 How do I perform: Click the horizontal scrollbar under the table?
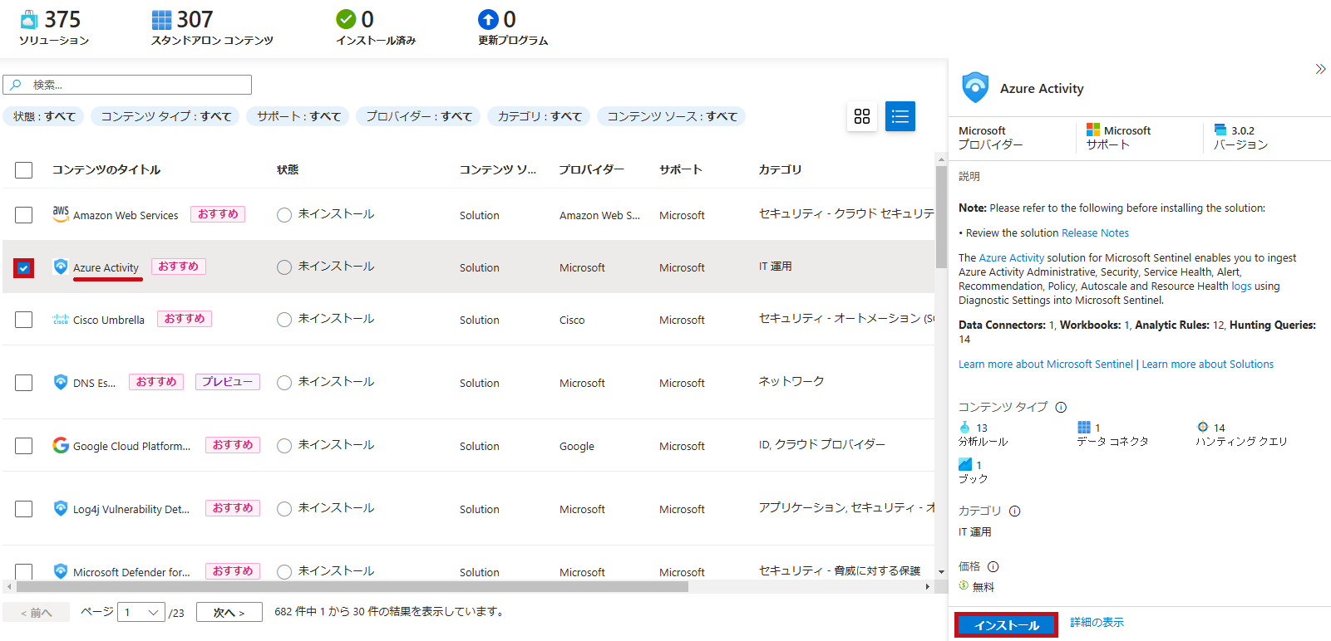click(x=352, y=586)
